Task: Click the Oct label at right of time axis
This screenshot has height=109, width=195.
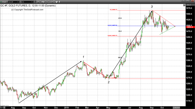Action: point(162,108)
